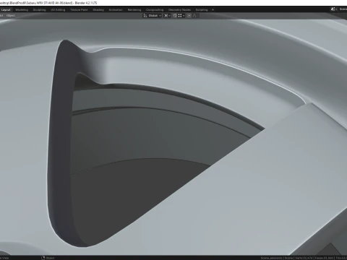Open the UV Editing workspace tab
The width and height of the screenshot is (347, 260).
click(58, 10)
